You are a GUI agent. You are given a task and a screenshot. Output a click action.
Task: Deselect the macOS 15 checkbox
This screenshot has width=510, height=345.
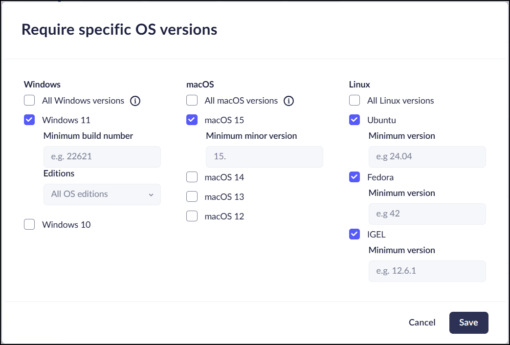pos(192,120)
